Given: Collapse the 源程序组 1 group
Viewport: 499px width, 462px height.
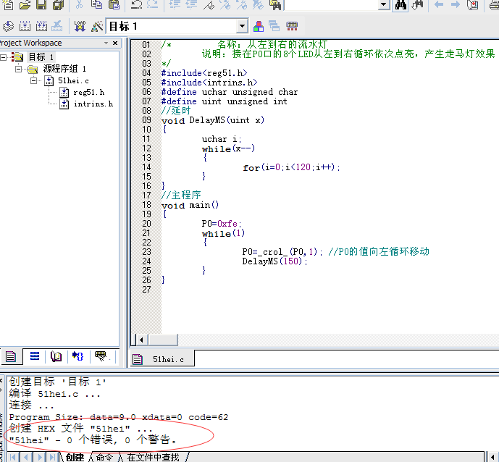Looking at the screenshot, I should 18,69.
